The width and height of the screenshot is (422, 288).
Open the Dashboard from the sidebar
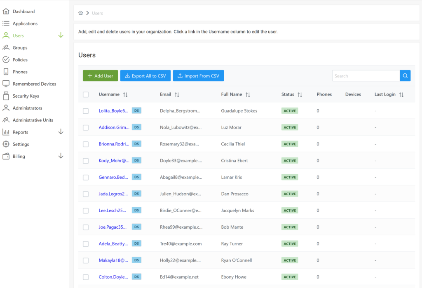pos(6,11)
